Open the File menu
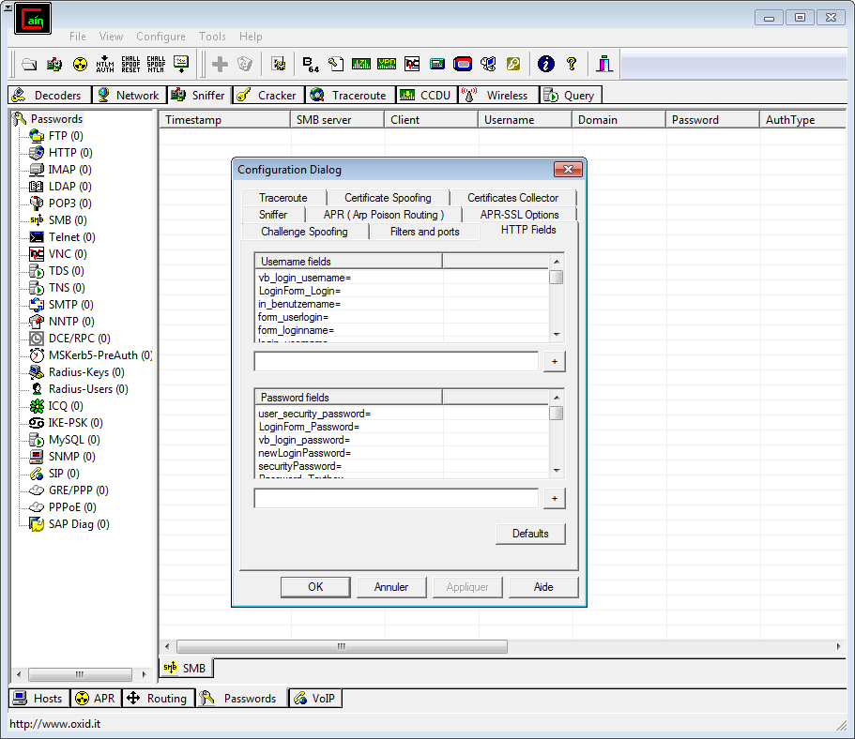 click(x=78, y=37)
